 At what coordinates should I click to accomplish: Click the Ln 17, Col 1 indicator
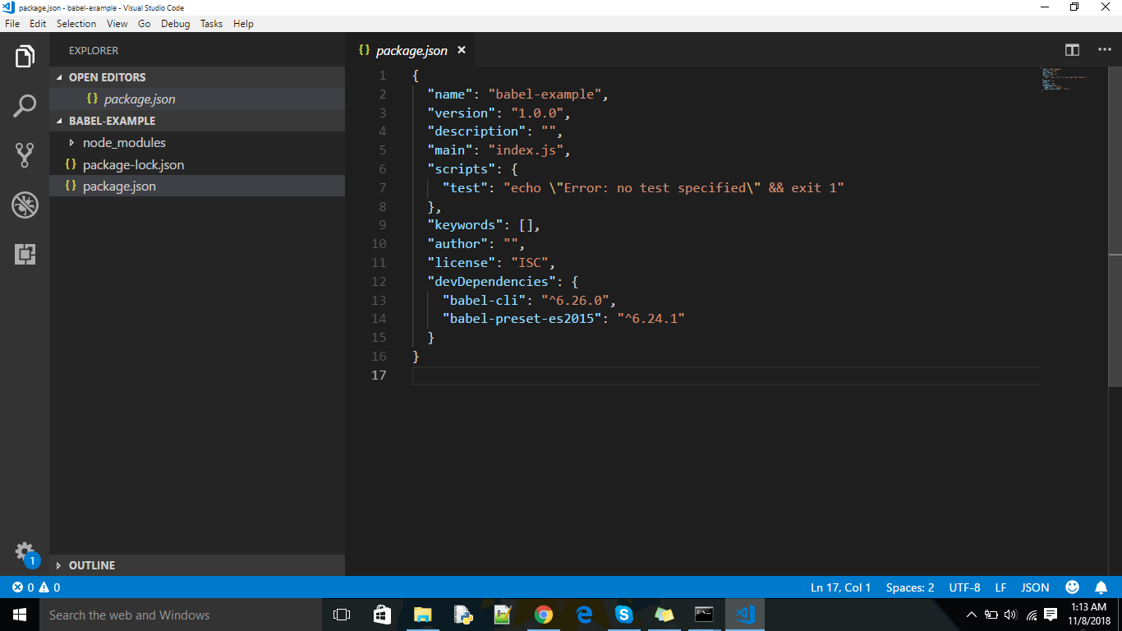click(841, 587)
